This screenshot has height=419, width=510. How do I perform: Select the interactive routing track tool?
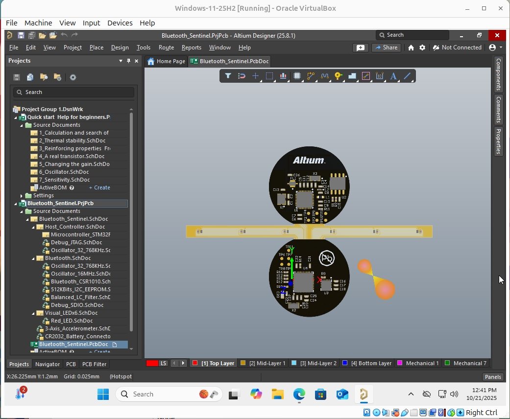coord(310,76)
